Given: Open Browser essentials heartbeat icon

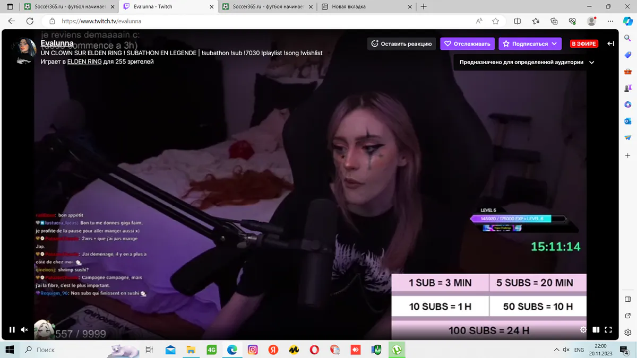Looking at the screenshot, I should 572,21.
